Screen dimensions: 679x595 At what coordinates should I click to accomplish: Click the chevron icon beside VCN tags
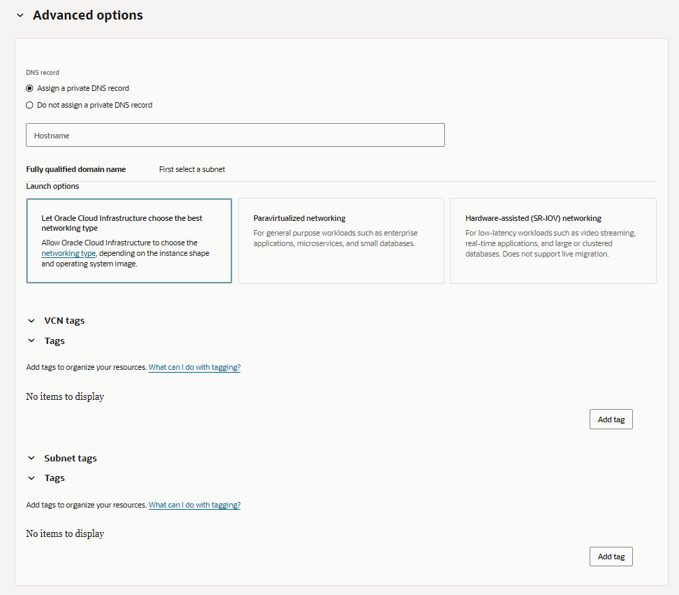pos(31,321)
